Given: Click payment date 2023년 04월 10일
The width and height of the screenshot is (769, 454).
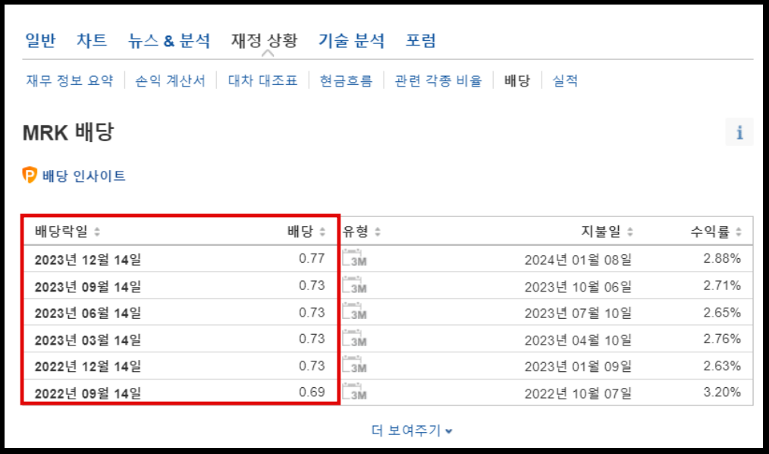Looking at the screenshot, I should tap(578, 339).
